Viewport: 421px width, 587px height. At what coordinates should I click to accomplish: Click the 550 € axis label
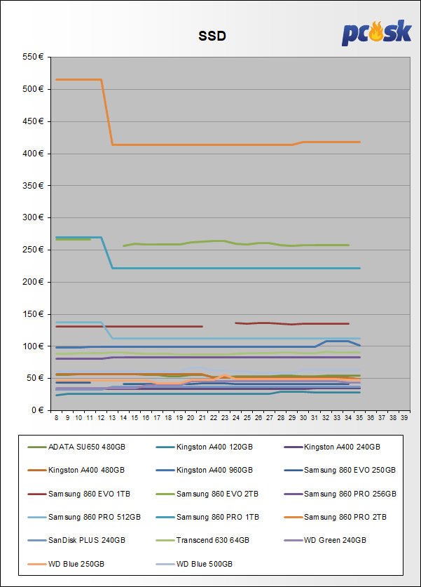click(33, 57)
